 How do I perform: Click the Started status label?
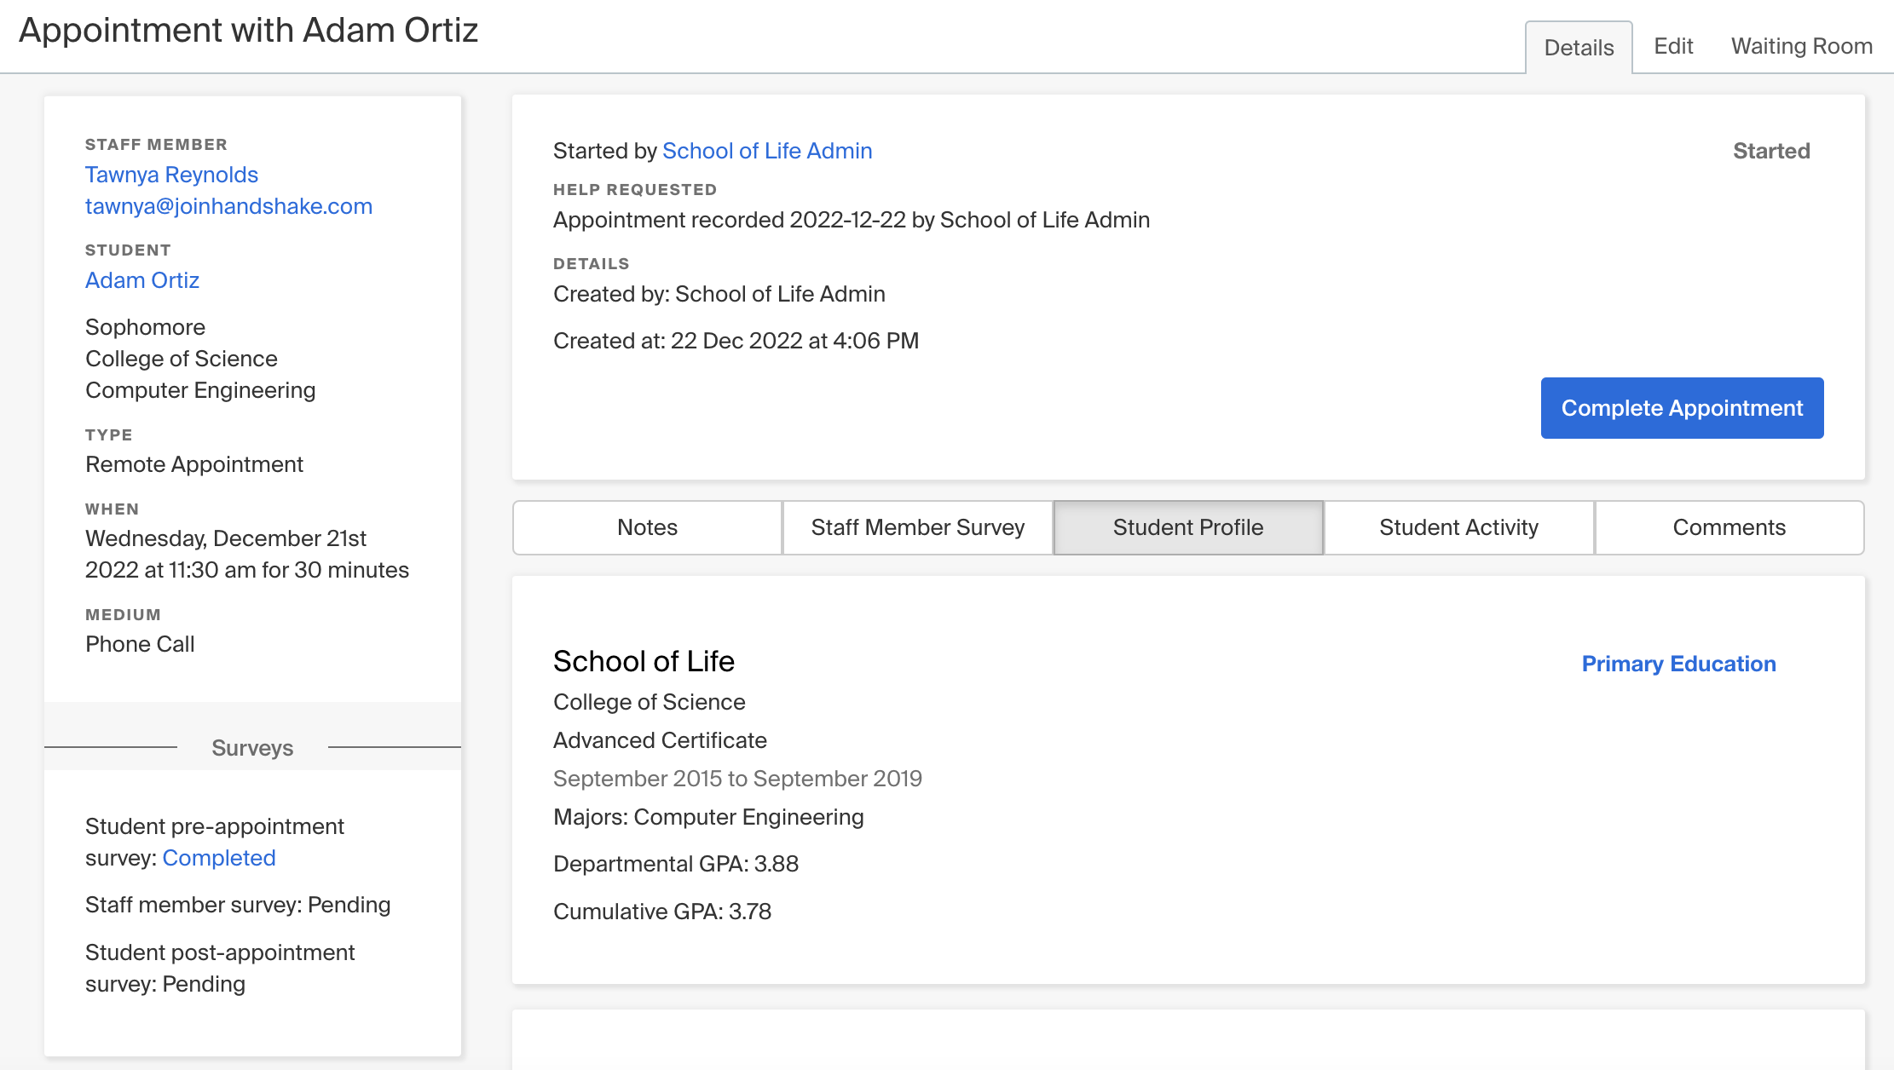point(1771,151)
